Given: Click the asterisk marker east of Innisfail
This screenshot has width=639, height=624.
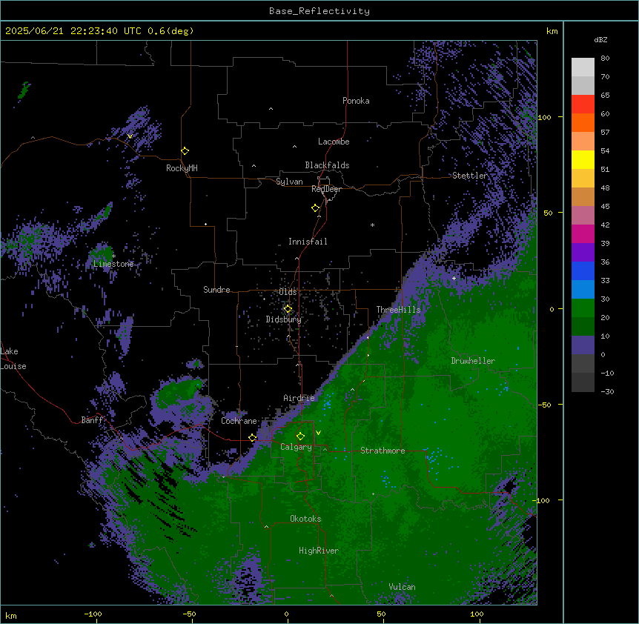Looking at the screenshot, I should point(372,225).
